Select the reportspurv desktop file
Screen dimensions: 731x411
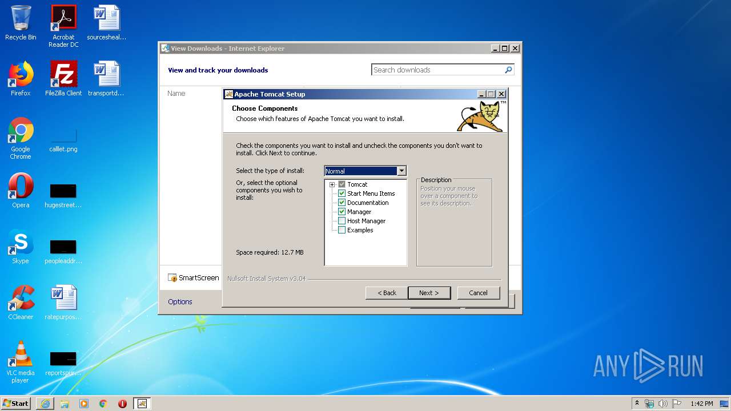click(x=63, y=363)
